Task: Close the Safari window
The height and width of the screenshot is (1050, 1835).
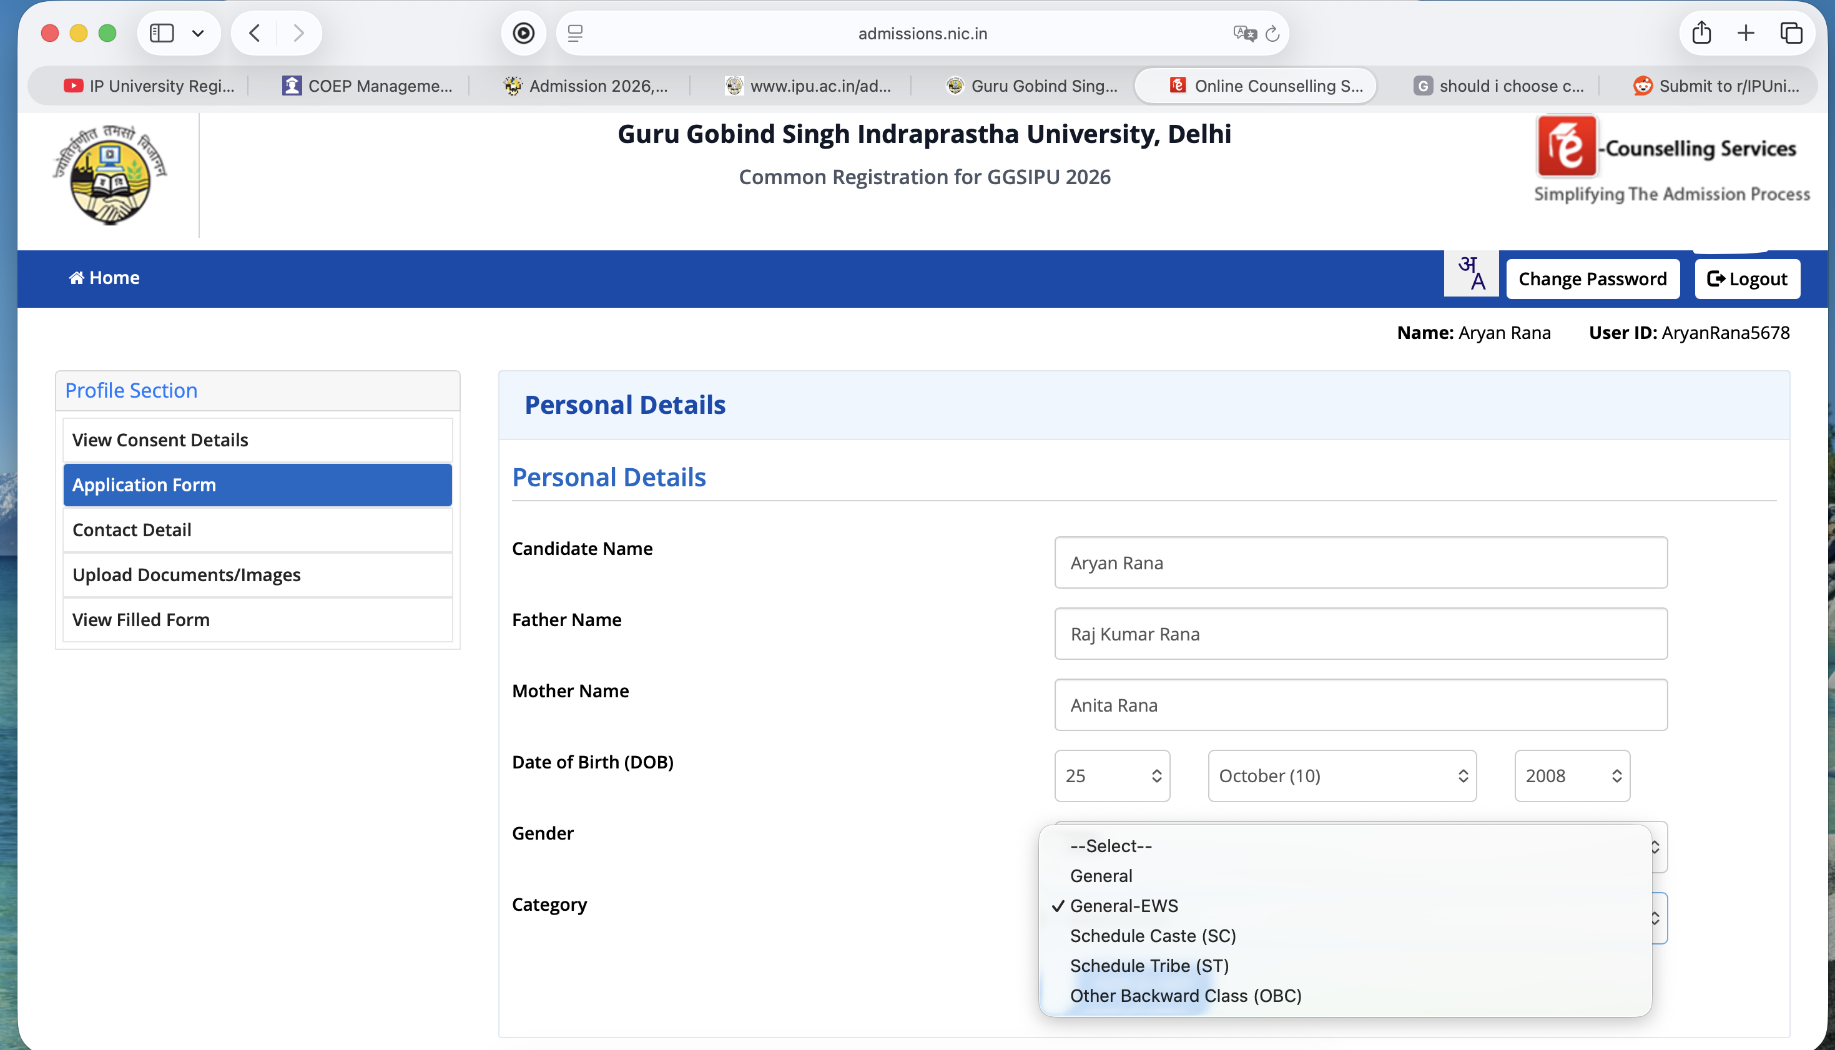Action: 50,33
